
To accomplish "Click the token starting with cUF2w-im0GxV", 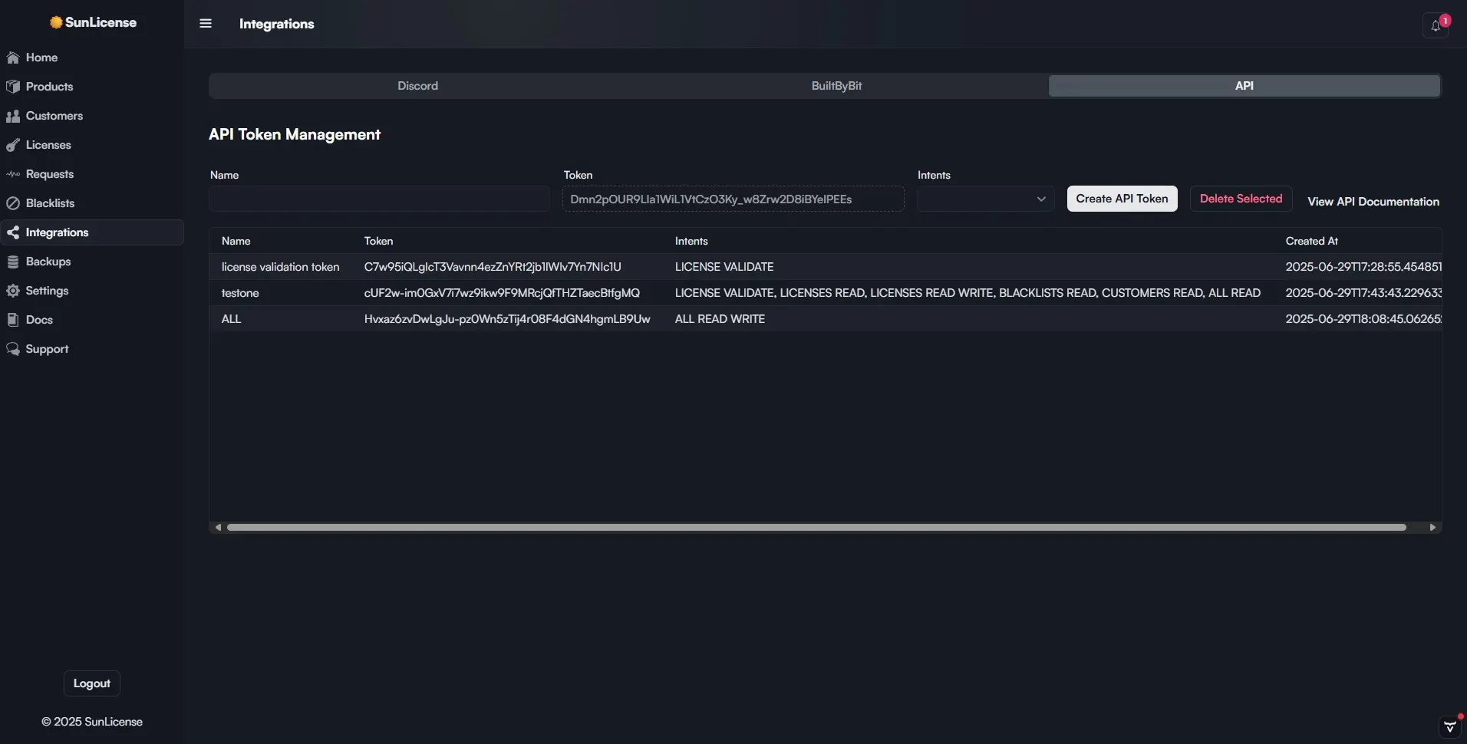I will click(502, 293).
